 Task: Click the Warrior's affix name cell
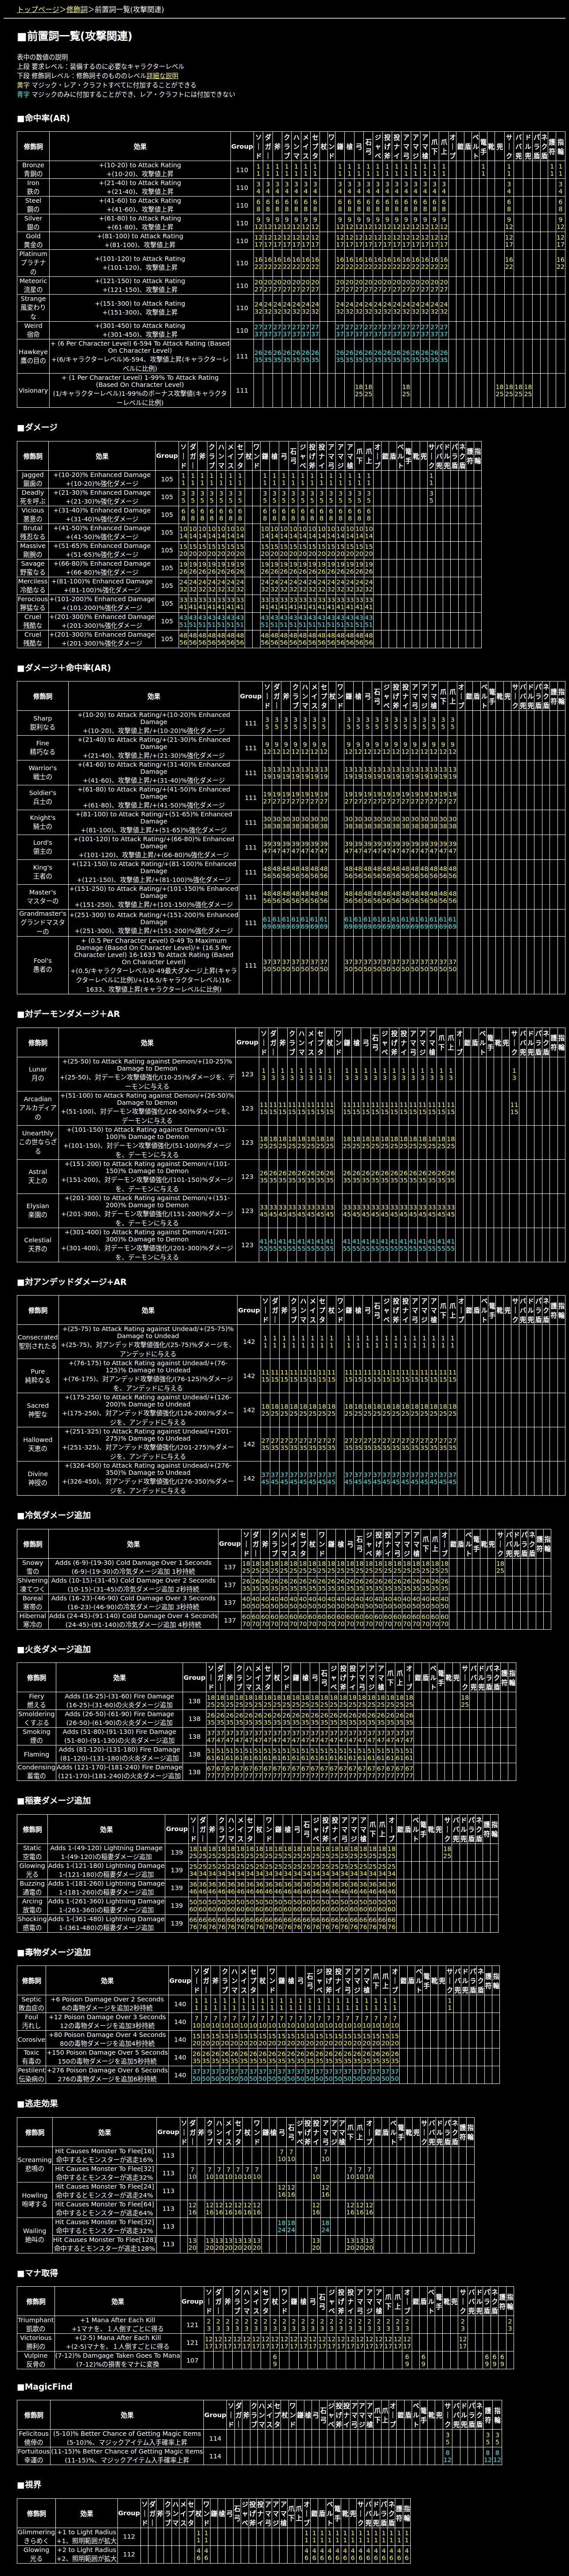tap(43, 772)
